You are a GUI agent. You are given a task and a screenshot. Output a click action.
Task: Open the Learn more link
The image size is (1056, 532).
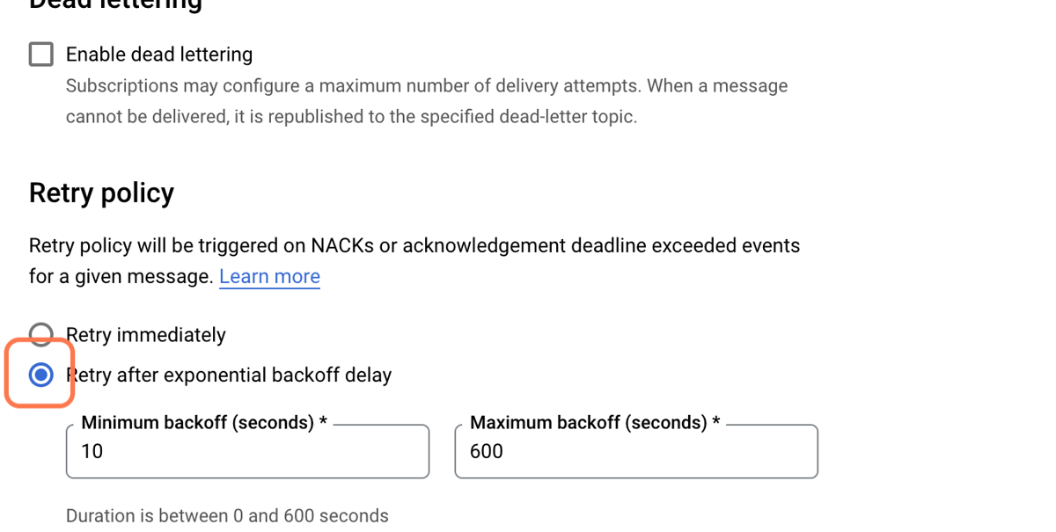[269, 277]
